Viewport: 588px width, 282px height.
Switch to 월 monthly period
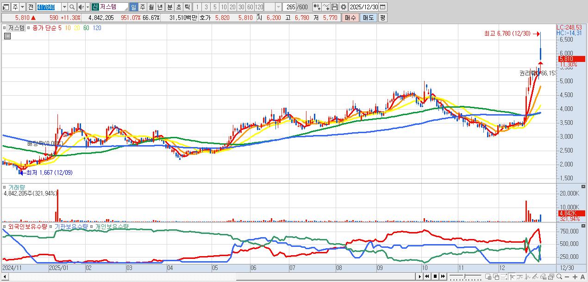[151, 7]
